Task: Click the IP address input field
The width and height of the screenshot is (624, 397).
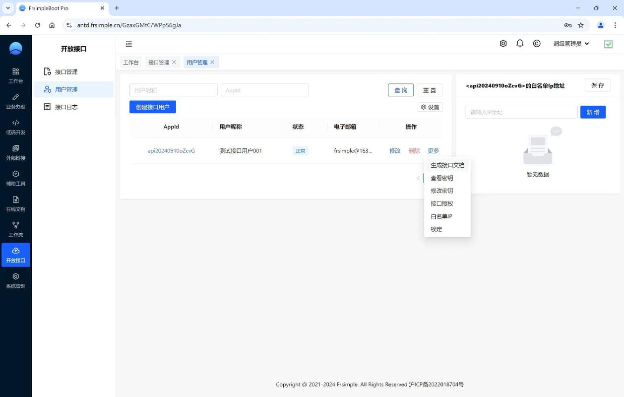Action: (x=521, y=112)
